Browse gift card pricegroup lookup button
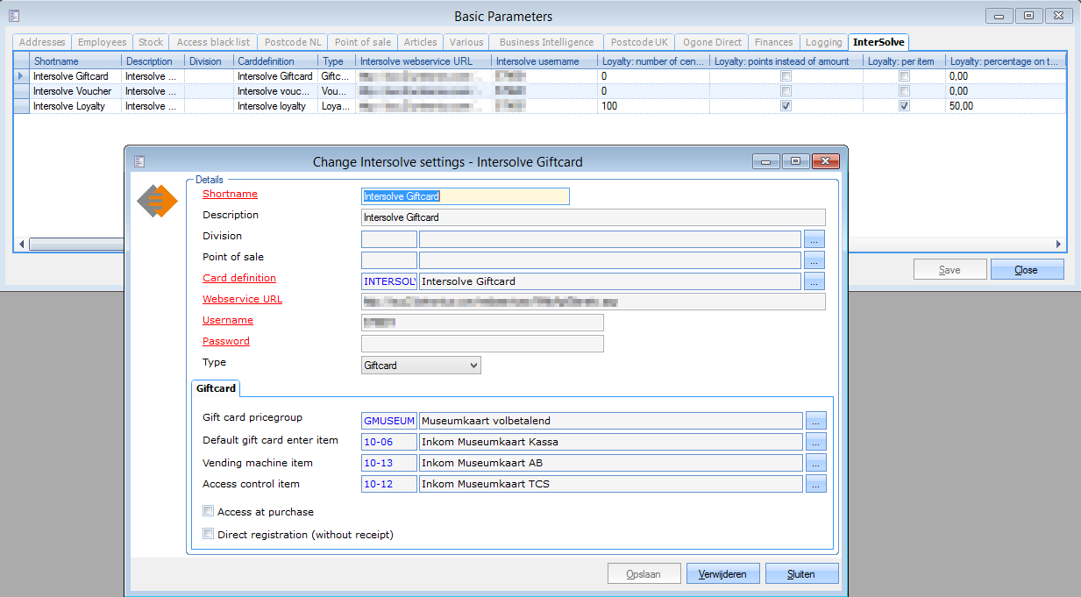Screen dimensions: 1081x597 (x=815, y=421)
